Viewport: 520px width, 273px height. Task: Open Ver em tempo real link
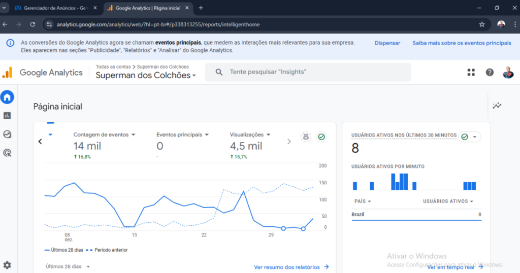pyautogui.click(x=455, y=267)
